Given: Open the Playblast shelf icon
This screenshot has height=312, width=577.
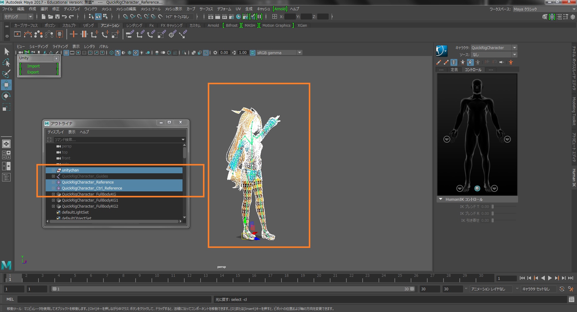Looking at the screenshot, I should tap(17, 34).
